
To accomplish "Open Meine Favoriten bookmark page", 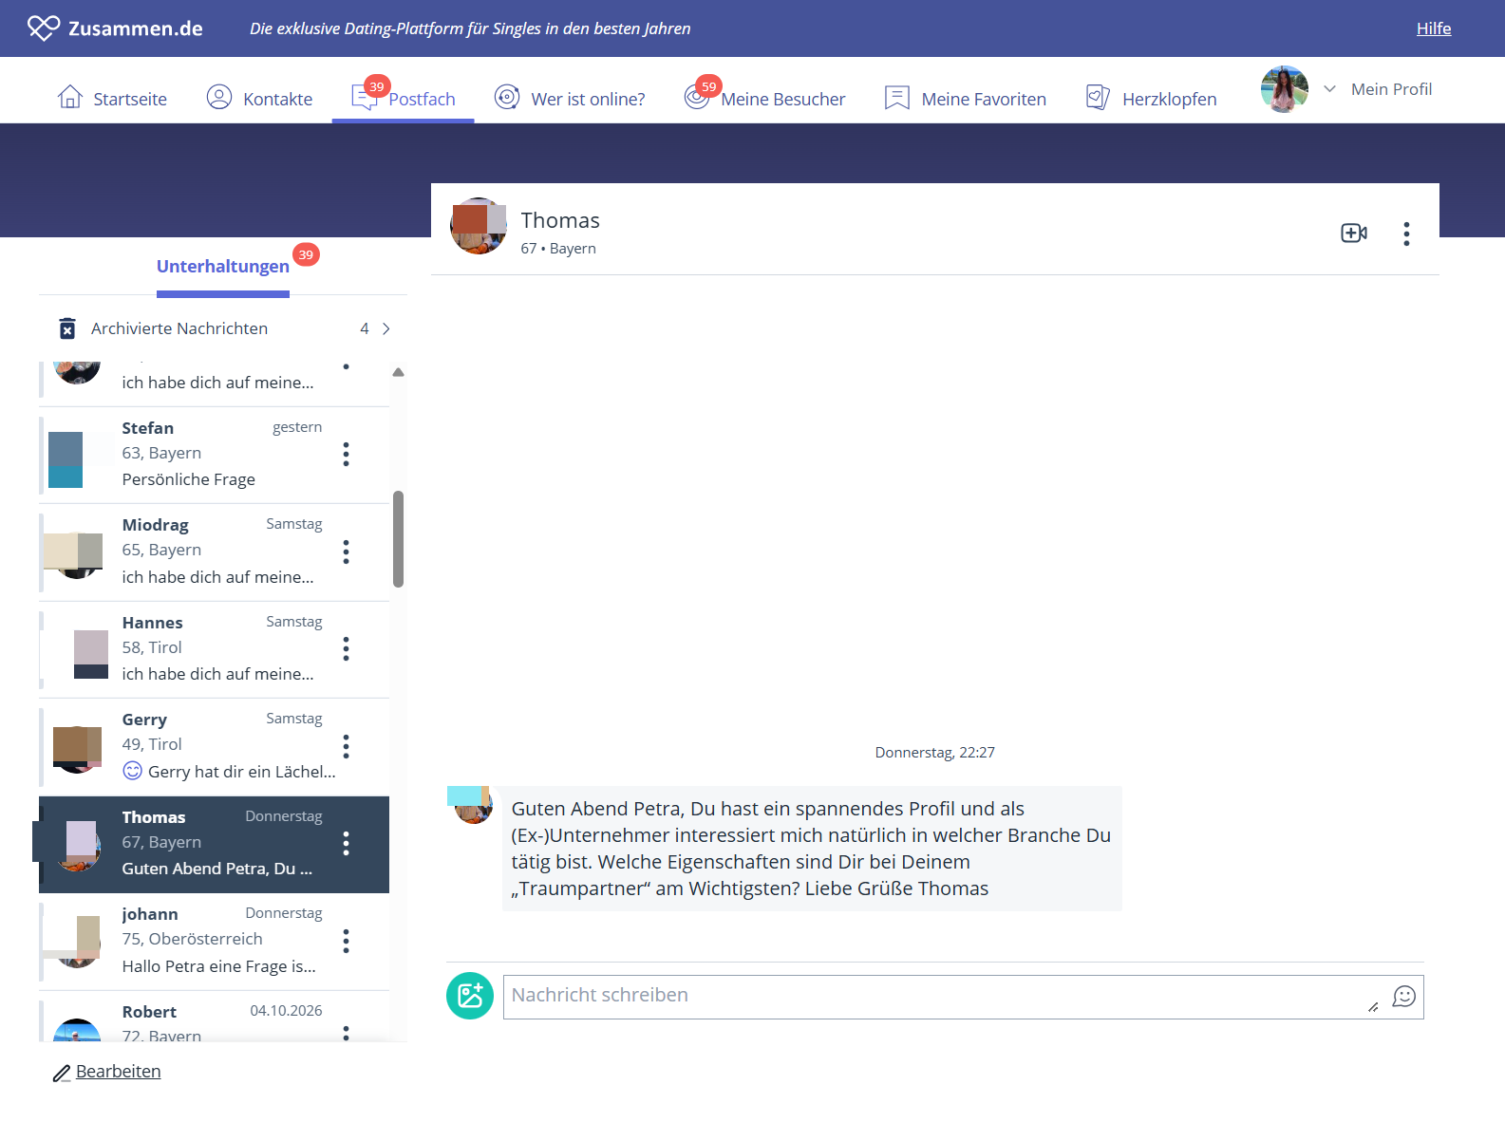I will coord(966,98).
